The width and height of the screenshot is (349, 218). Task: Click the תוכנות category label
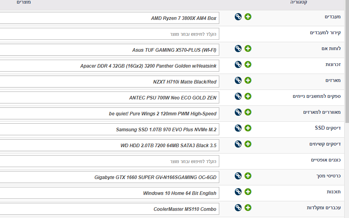(x=333, y=192)
